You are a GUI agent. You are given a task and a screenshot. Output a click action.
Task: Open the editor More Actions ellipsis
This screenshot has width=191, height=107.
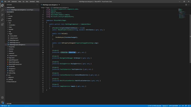(x=189, y=5)
